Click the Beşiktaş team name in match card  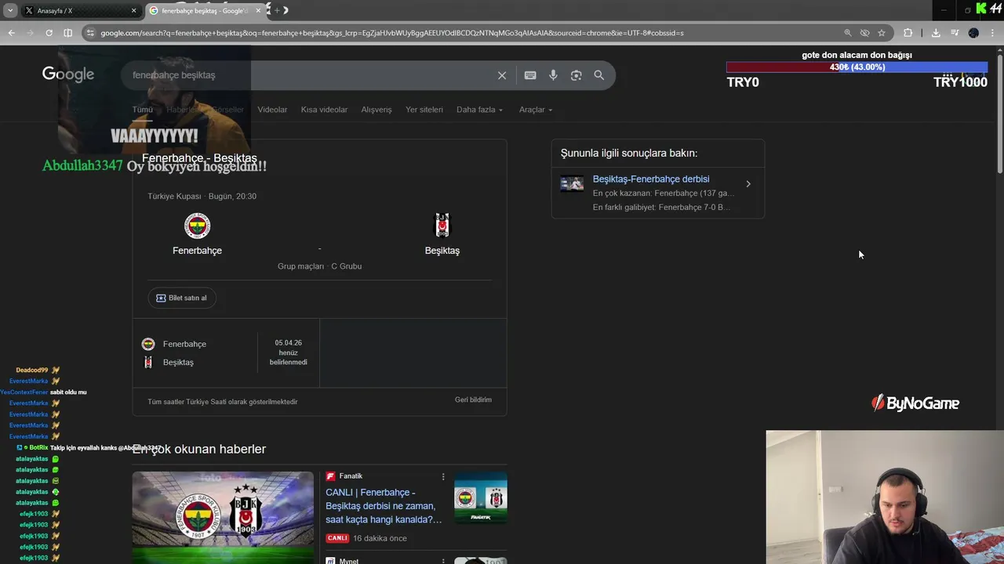442,251
